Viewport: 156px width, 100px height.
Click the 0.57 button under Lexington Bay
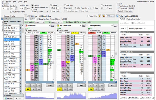click(x=113, y=85)
